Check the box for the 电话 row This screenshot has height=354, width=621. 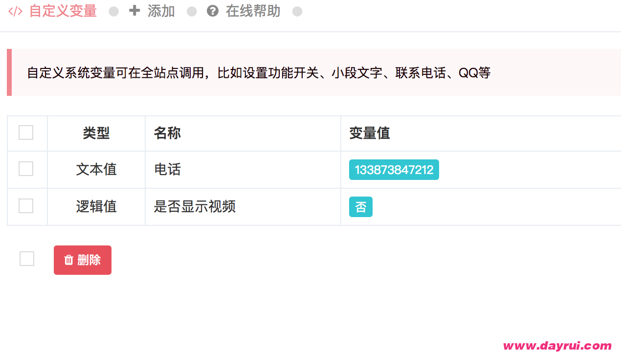26,169
